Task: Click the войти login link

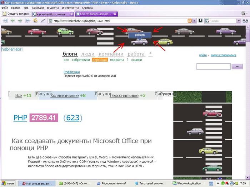Action: click(203, 55)
